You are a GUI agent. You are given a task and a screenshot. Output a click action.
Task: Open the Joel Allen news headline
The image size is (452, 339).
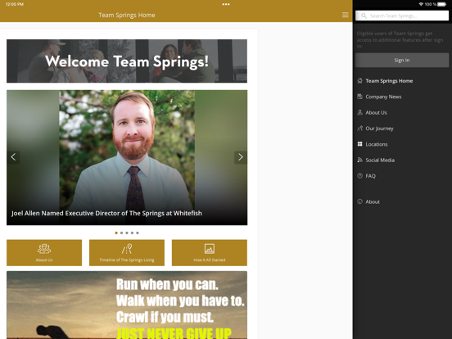click(x=106, y=214)
